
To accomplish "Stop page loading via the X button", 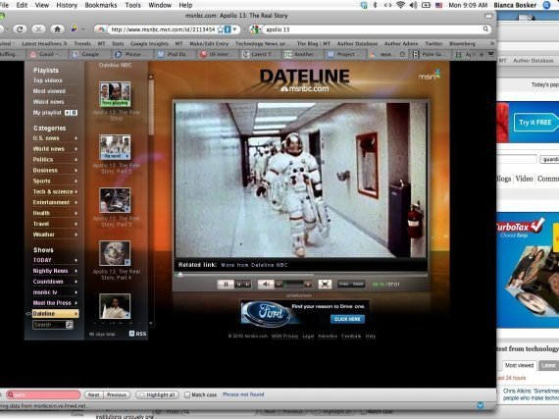I will pos(38,29).
